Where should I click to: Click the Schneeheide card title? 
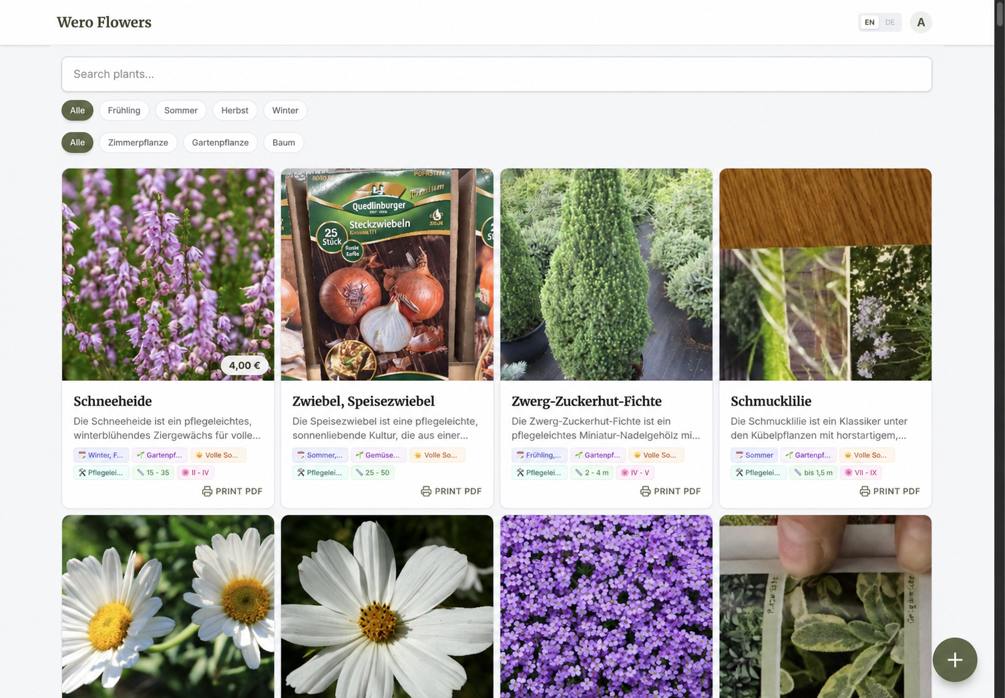click(113, 401)
